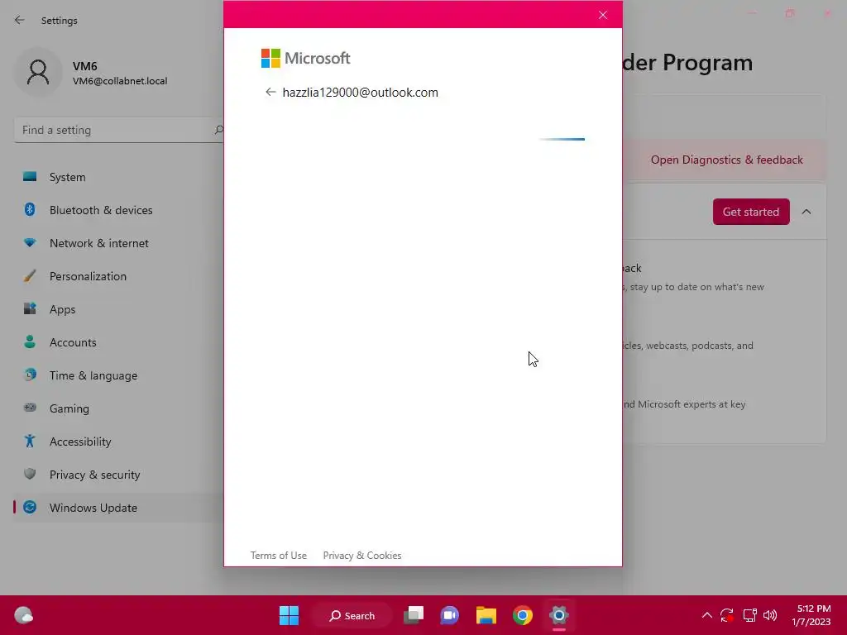The width and height of the screenshot is (847, 635).
Task: Open volume control tray icon
Action: point(770,615)
